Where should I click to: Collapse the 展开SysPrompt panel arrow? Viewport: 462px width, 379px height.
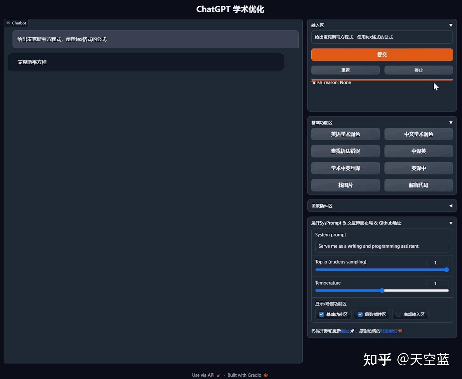pyautogui.click(x=451, y=223)
